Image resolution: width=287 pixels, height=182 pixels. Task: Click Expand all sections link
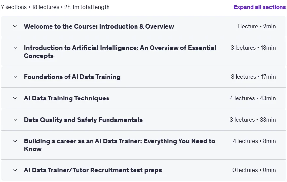[x=259, y=7]
